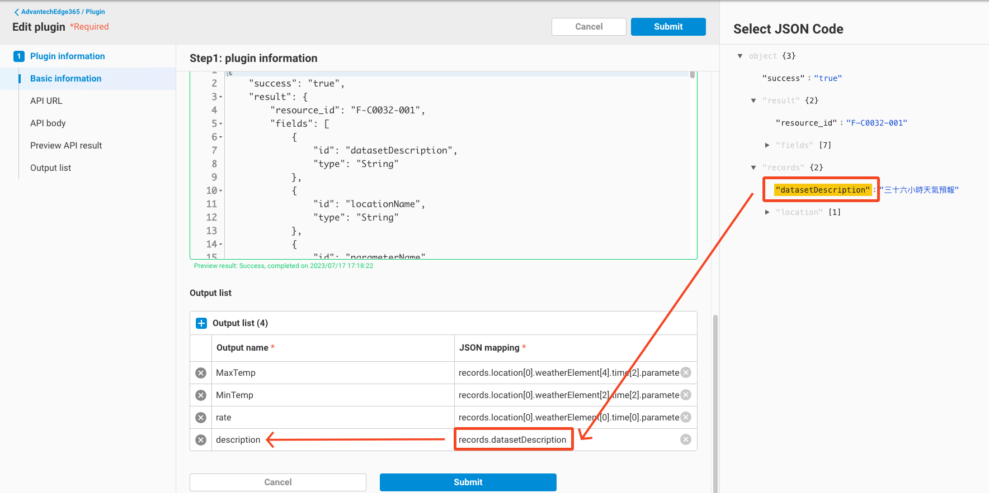Clear the MinTemp JSON mapping field
This screenshot has height=493, width=989.
coord(686,395)
